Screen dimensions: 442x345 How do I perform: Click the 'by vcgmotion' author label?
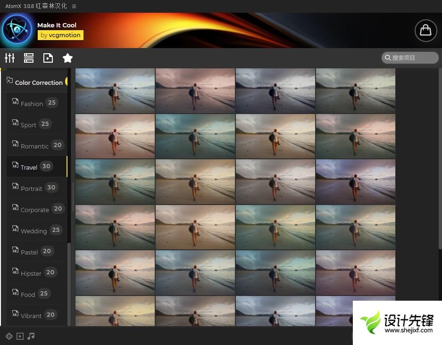[60, 35]
